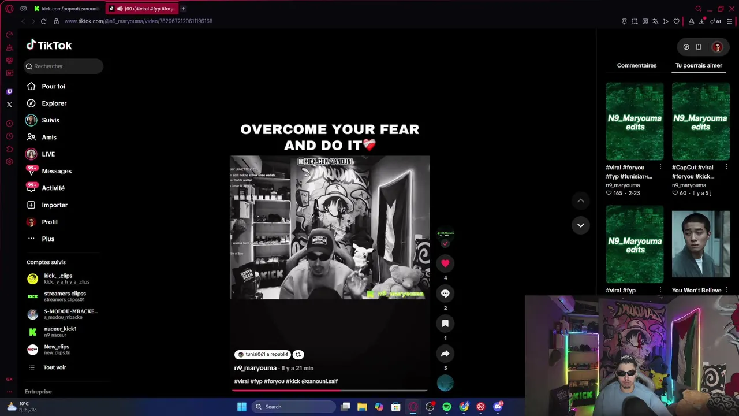Open the S-MODOU-MBACKE account
739x416 pixels.
pyautogui.click(x=64, y=314)
